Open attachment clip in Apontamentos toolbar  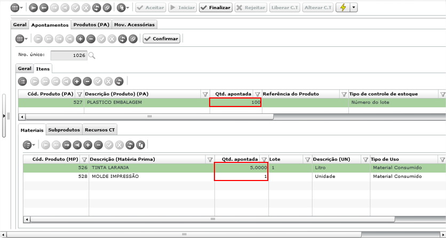coord(133,39)
